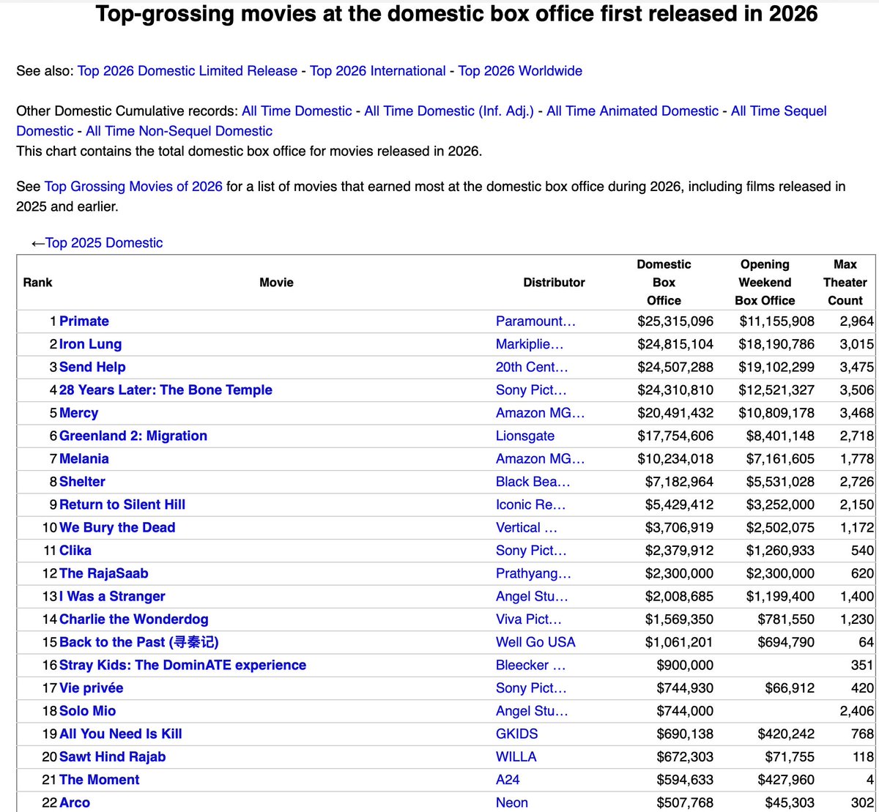Open the Iron Lung movie page

(91, 344)
